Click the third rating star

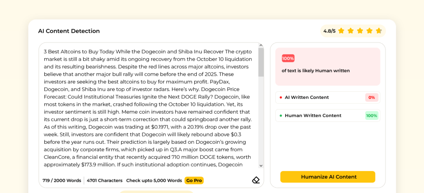point(360,31)
